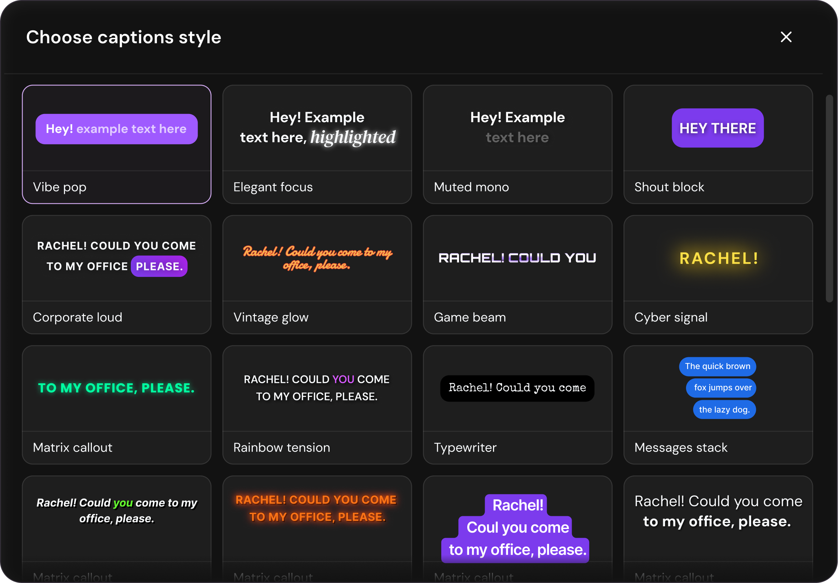
Task: Choose the Cyber signal caption style
Action: point(718,275)
